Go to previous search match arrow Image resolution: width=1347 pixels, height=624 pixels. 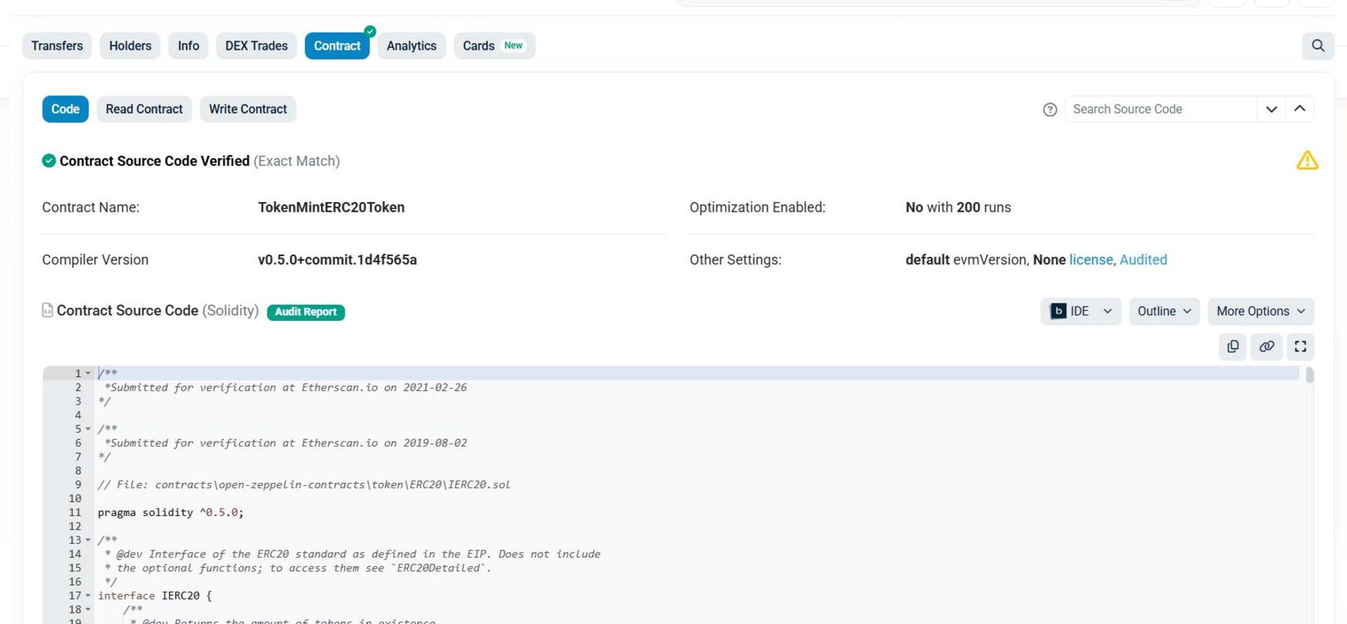pos(1299,109)
